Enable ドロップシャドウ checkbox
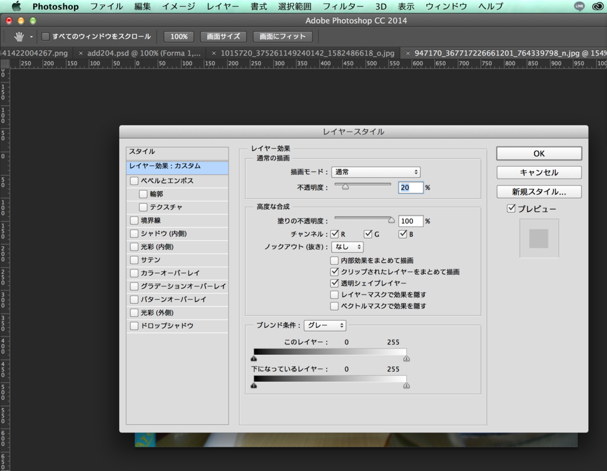The height and width of the screenshot is (471, 607). 134,325
